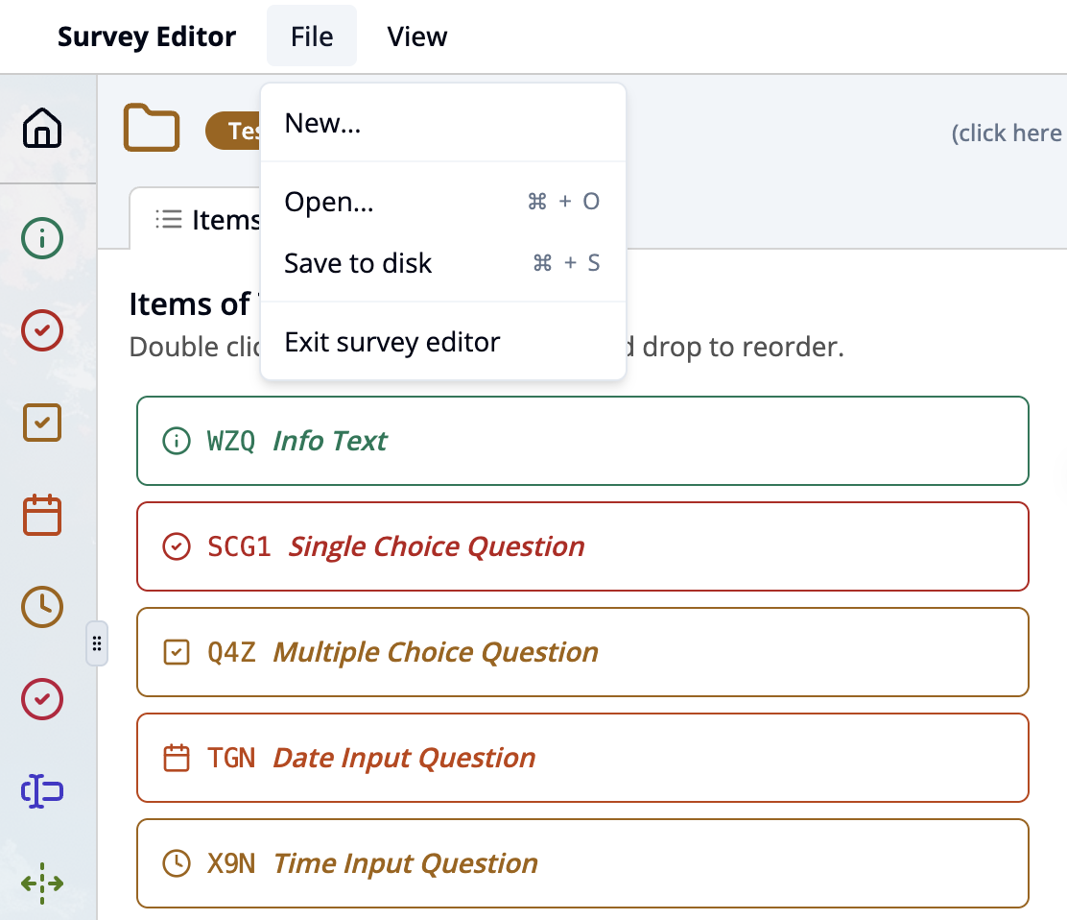Click the sidebar resize grip handle
The width and height of the screenshot is (1067, 920).
click(x=97, y=643)
